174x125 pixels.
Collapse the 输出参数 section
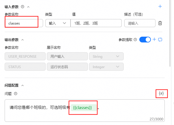(23, 40)
